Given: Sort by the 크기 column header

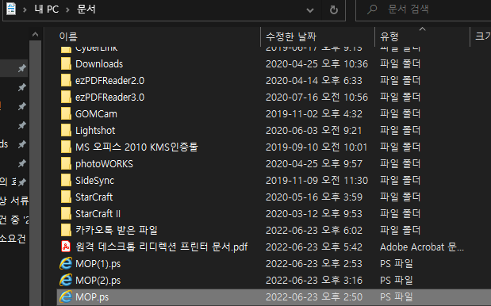Looking at the screenshot, I should pyautogui.click(x=483, y=36).
